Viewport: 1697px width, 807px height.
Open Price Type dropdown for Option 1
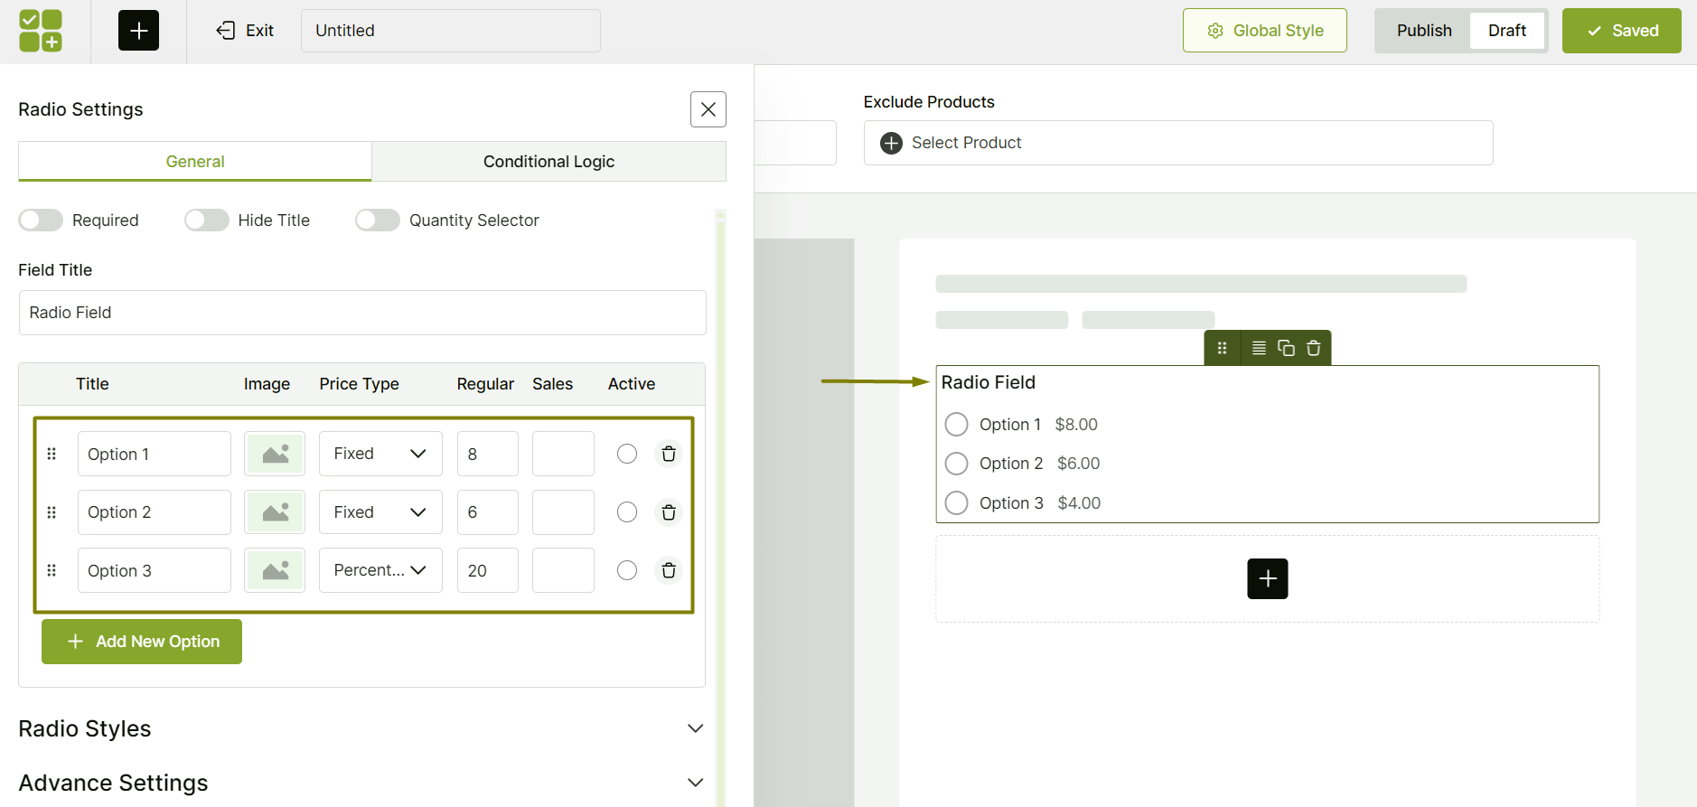380,454
